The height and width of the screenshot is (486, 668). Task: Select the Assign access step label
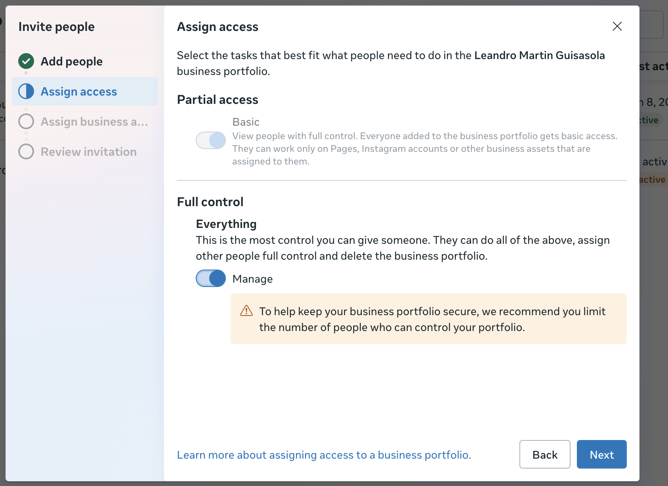(x=79, y=92)
